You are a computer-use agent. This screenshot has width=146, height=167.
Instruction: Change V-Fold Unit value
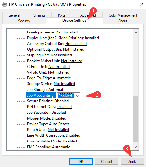(x=59, y=72)
